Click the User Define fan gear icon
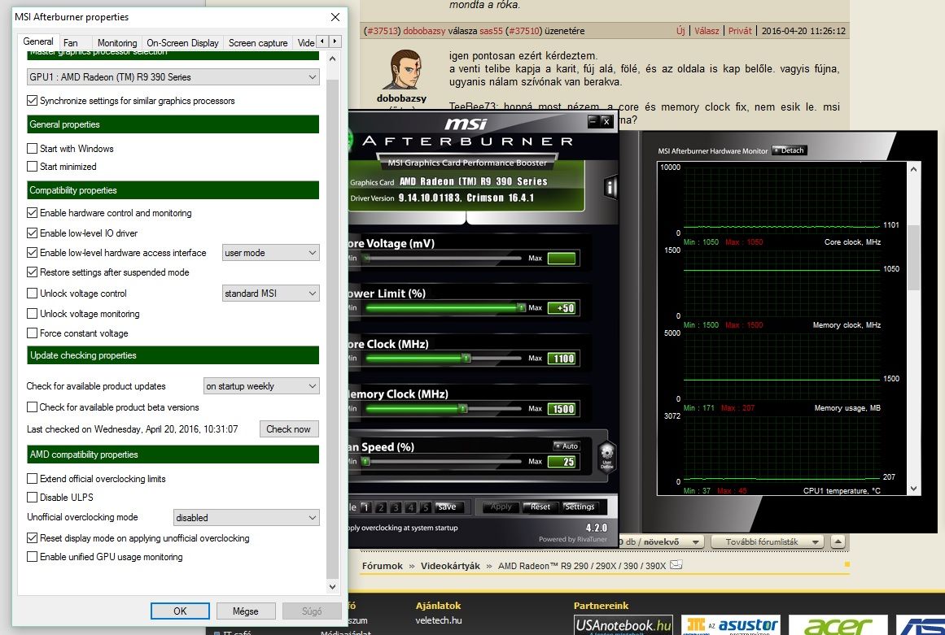The image size is (945, 635). point(606,457)
